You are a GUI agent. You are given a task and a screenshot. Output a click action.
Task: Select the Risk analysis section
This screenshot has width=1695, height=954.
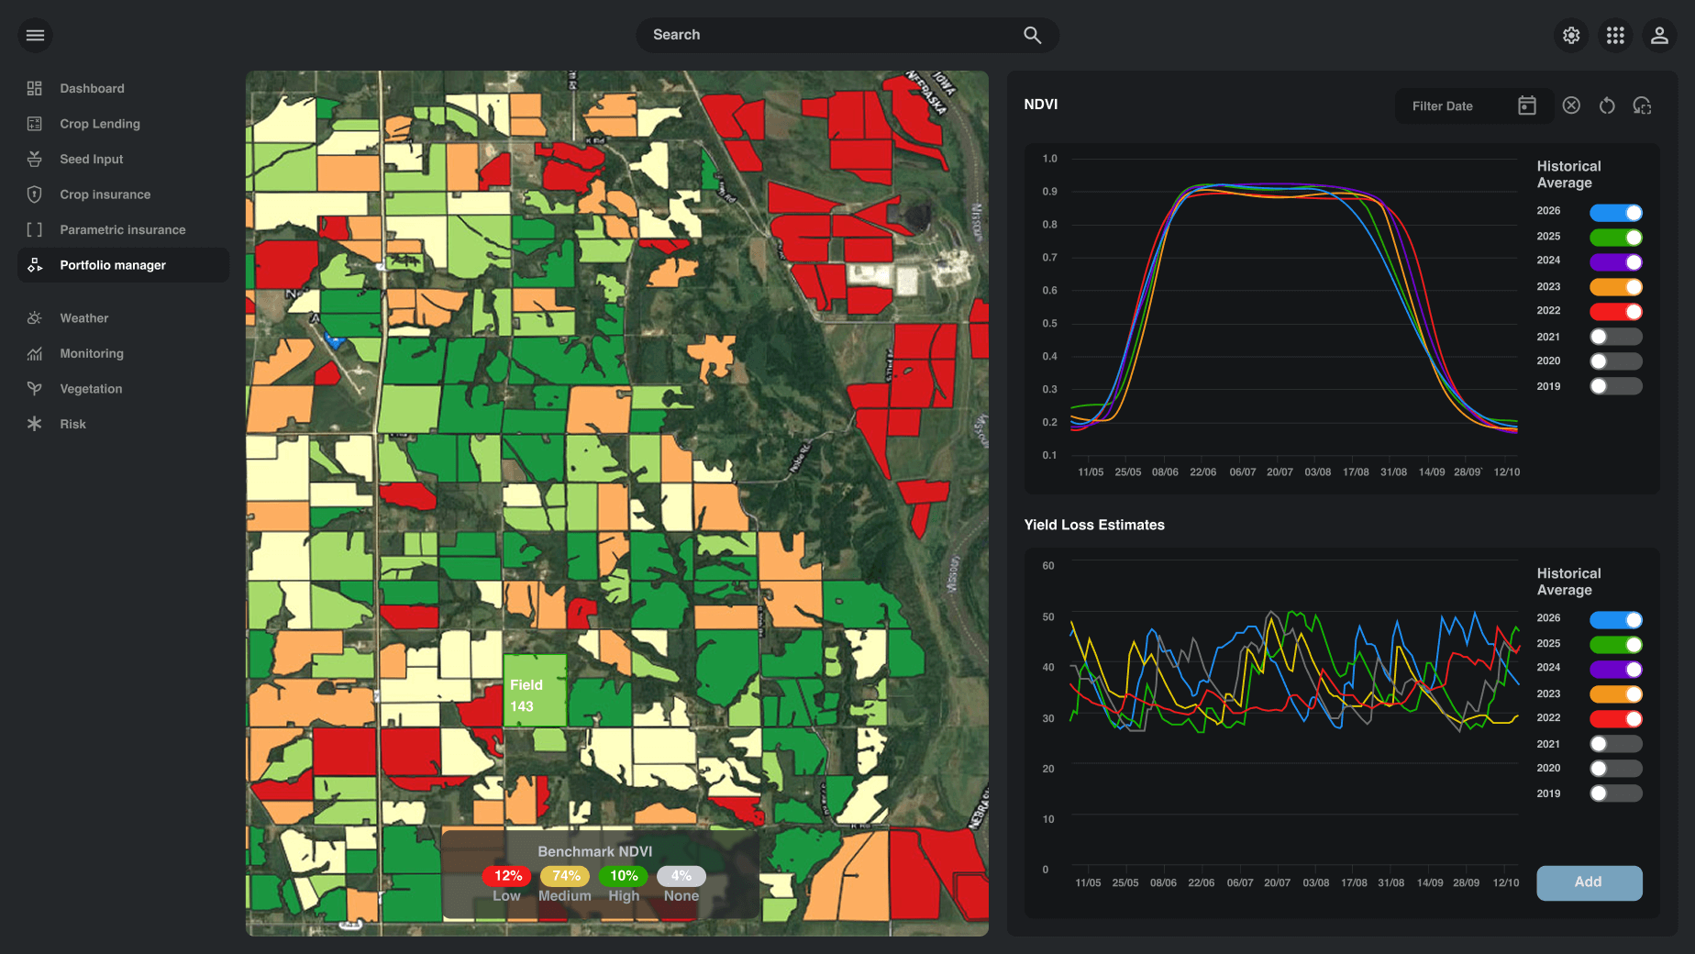coord(71,423)
